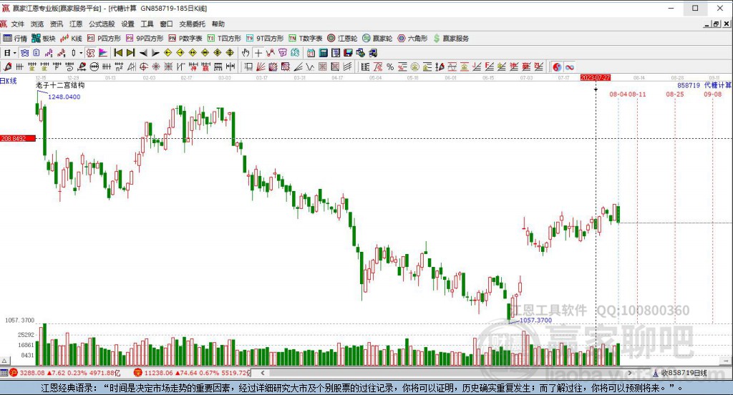Select the hand pan tool
The width and height of the screenshot is (733, 395).
point(246,53)
